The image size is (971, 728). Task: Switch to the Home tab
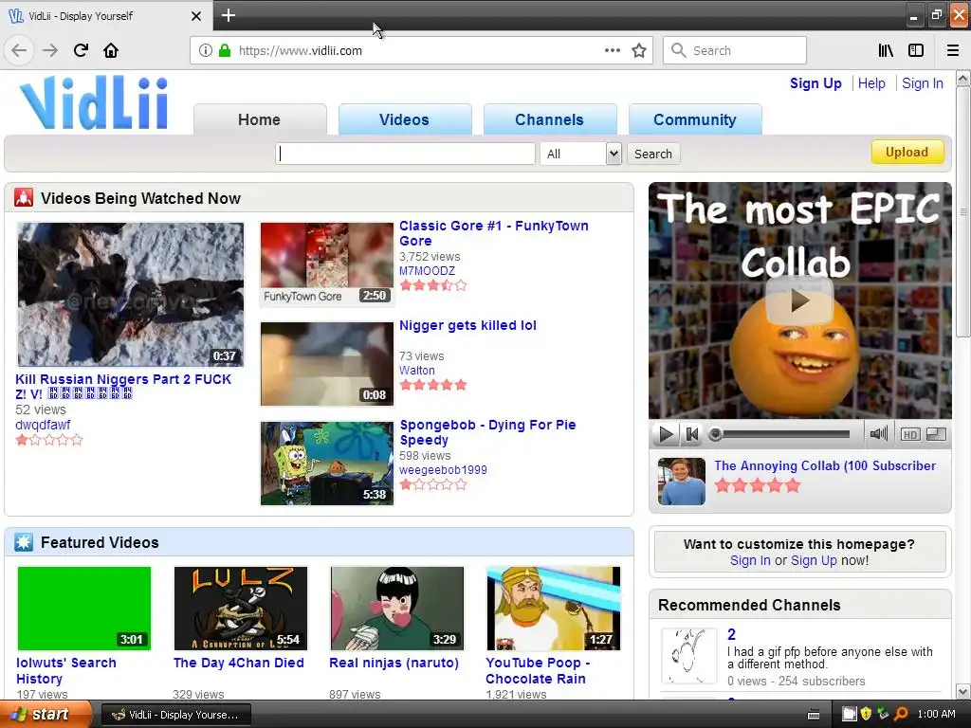click(260, 119)
